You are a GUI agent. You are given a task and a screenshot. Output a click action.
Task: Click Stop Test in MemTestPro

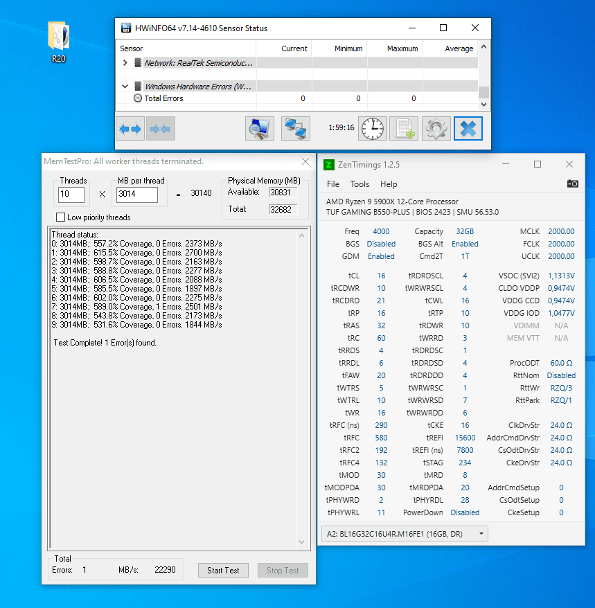click(x=283, y=571)
